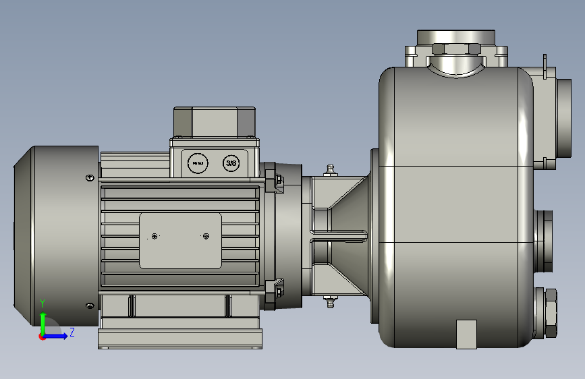Select the rounded nameplate on motor fins
585x379 pixels.
pyautogui.click(x=180, y=241)
